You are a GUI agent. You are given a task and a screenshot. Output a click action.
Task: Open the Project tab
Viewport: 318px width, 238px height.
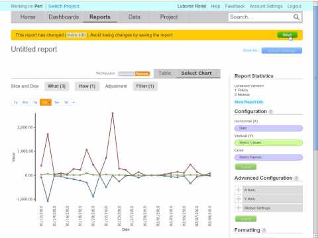(x=169, y=17)
